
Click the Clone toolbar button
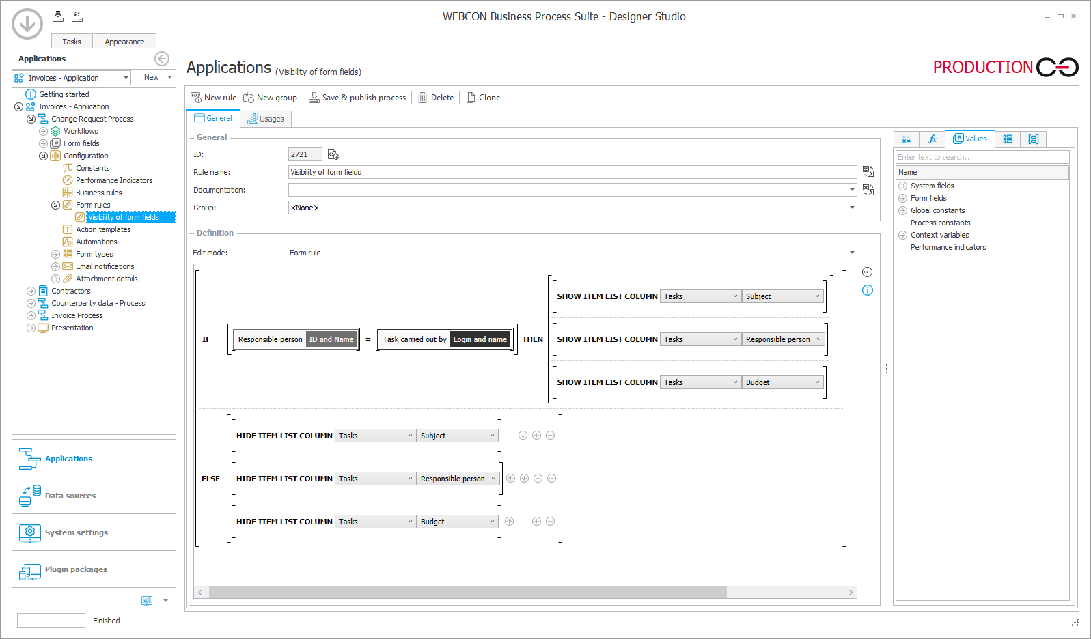483,98
